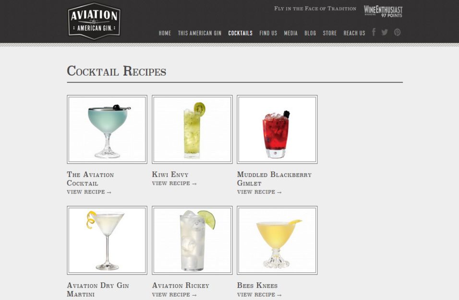Open the Find Us navigation link
The width and height of the screenshot is (459, 300).
(x=268, y=33)
